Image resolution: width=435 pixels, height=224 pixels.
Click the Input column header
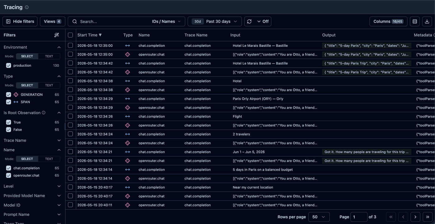pyautogui.click(x=235, y=35)
